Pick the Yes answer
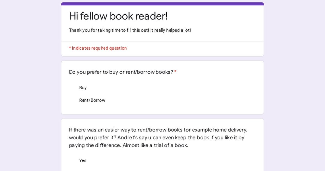Screen dimensions: 325x171 tap(83, 160)
